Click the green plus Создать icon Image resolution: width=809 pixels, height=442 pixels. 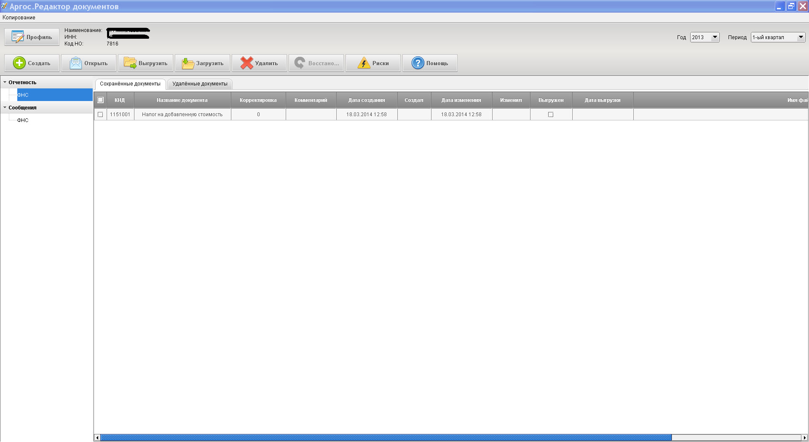pyautogui.click(x=19, y=63)
